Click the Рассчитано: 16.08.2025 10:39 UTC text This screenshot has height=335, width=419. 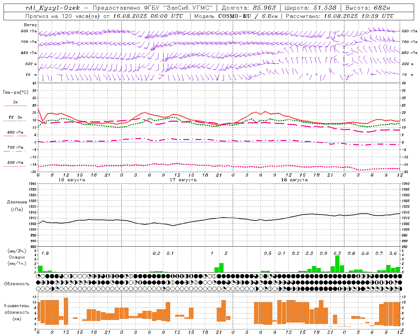tap(340, 16)
